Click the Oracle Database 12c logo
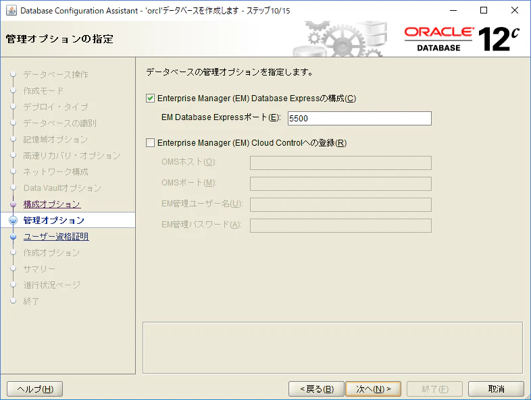The image size is (531, 400). coord(462,39)
